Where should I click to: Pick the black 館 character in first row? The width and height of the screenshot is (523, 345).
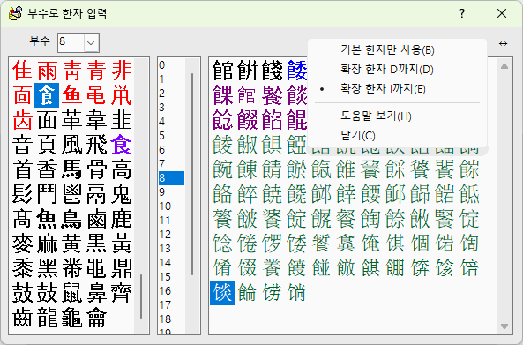pos(222,71)
